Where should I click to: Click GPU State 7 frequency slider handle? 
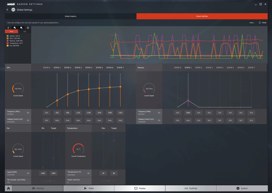[121, 87]
